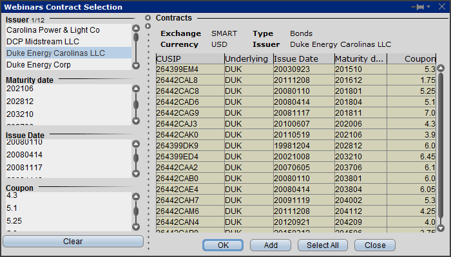
Task: Filter by coupon 5.1 in left list
Action: tap(68, 208)
